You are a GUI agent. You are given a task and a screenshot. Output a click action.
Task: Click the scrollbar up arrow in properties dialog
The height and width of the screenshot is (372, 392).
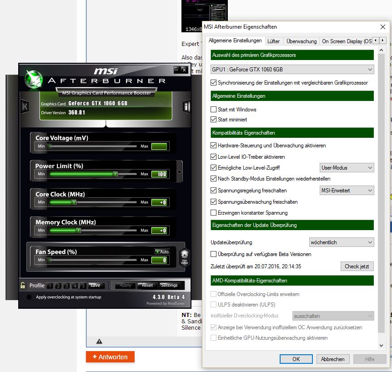click(x=381, y=50)
